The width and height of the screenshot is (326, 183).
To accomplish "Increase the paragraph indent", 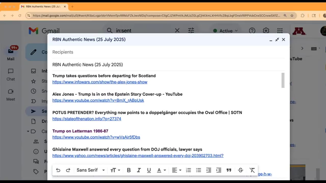I will pyautogui.click(x=219, y=170).
